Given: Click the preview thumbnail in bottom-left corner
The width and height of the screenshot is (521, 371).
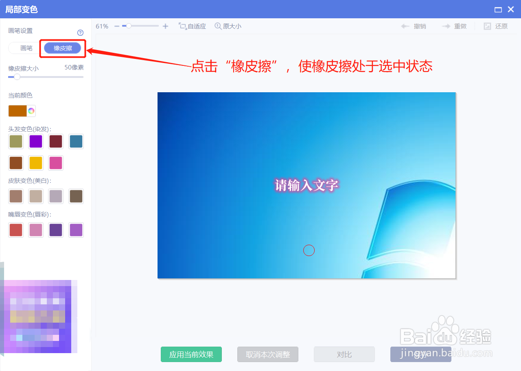Looking at the screenshot, I should 39,317.
